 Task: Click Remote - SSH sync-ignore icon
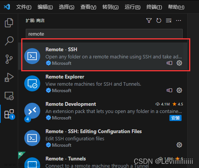169,63
